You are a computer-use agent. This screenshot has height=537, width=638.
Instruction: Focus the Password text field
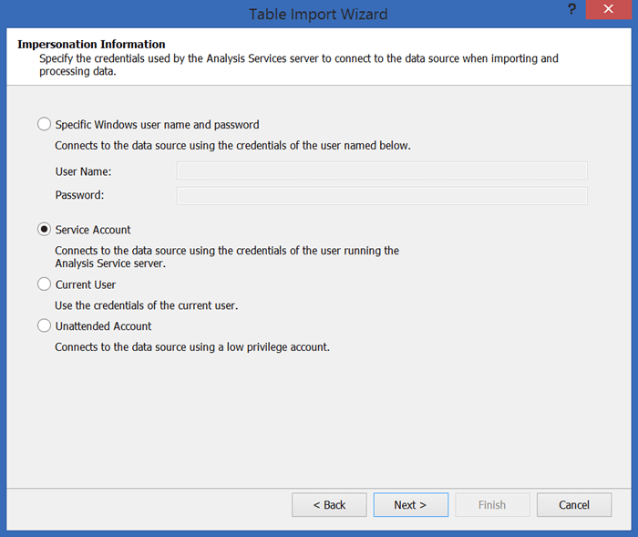coord(382,195)
